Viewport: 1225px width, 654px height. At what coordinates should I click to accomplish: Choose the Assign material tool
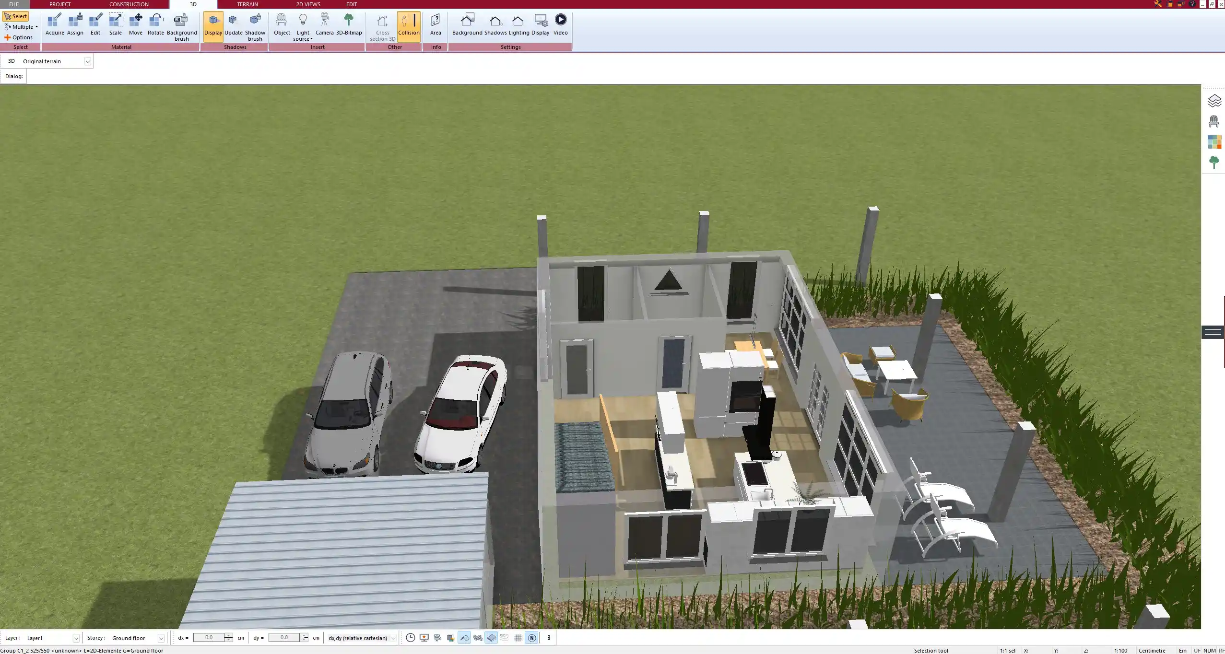pyautogui.click(x=75, y=25)
